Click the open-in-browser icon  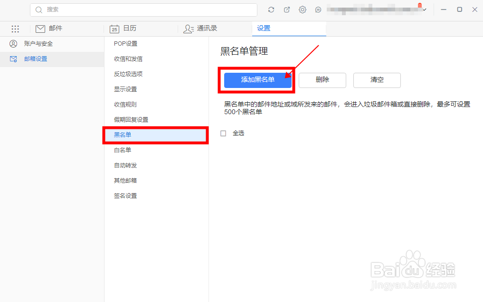(x=286, y=9)
